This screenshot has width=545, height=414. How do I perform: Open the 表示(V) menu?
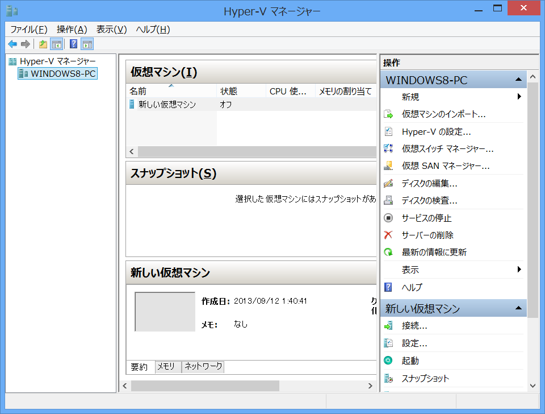pyautogui.click(x=112, y=30)
